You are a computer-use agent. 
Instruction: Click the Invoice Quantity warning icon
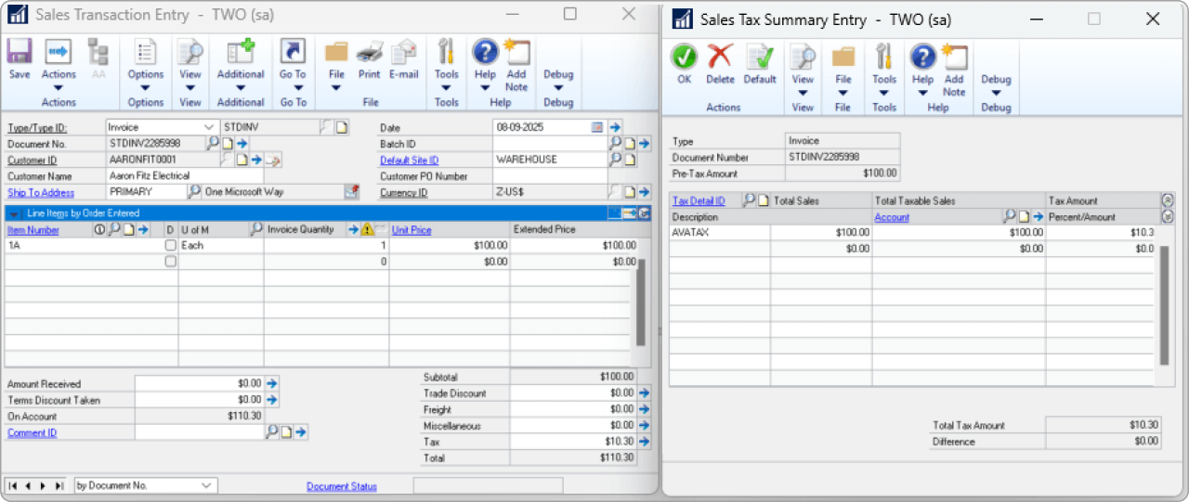368,229
